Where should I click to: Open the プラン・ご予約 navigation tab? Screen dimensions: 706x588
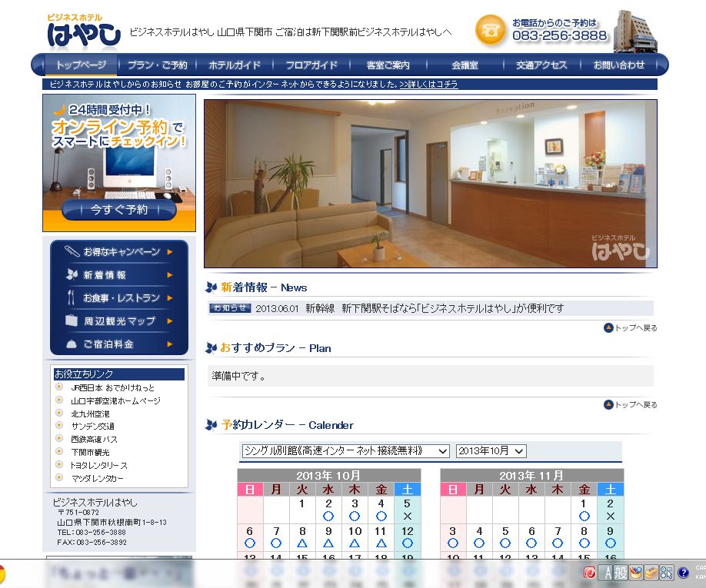point(157,65)
